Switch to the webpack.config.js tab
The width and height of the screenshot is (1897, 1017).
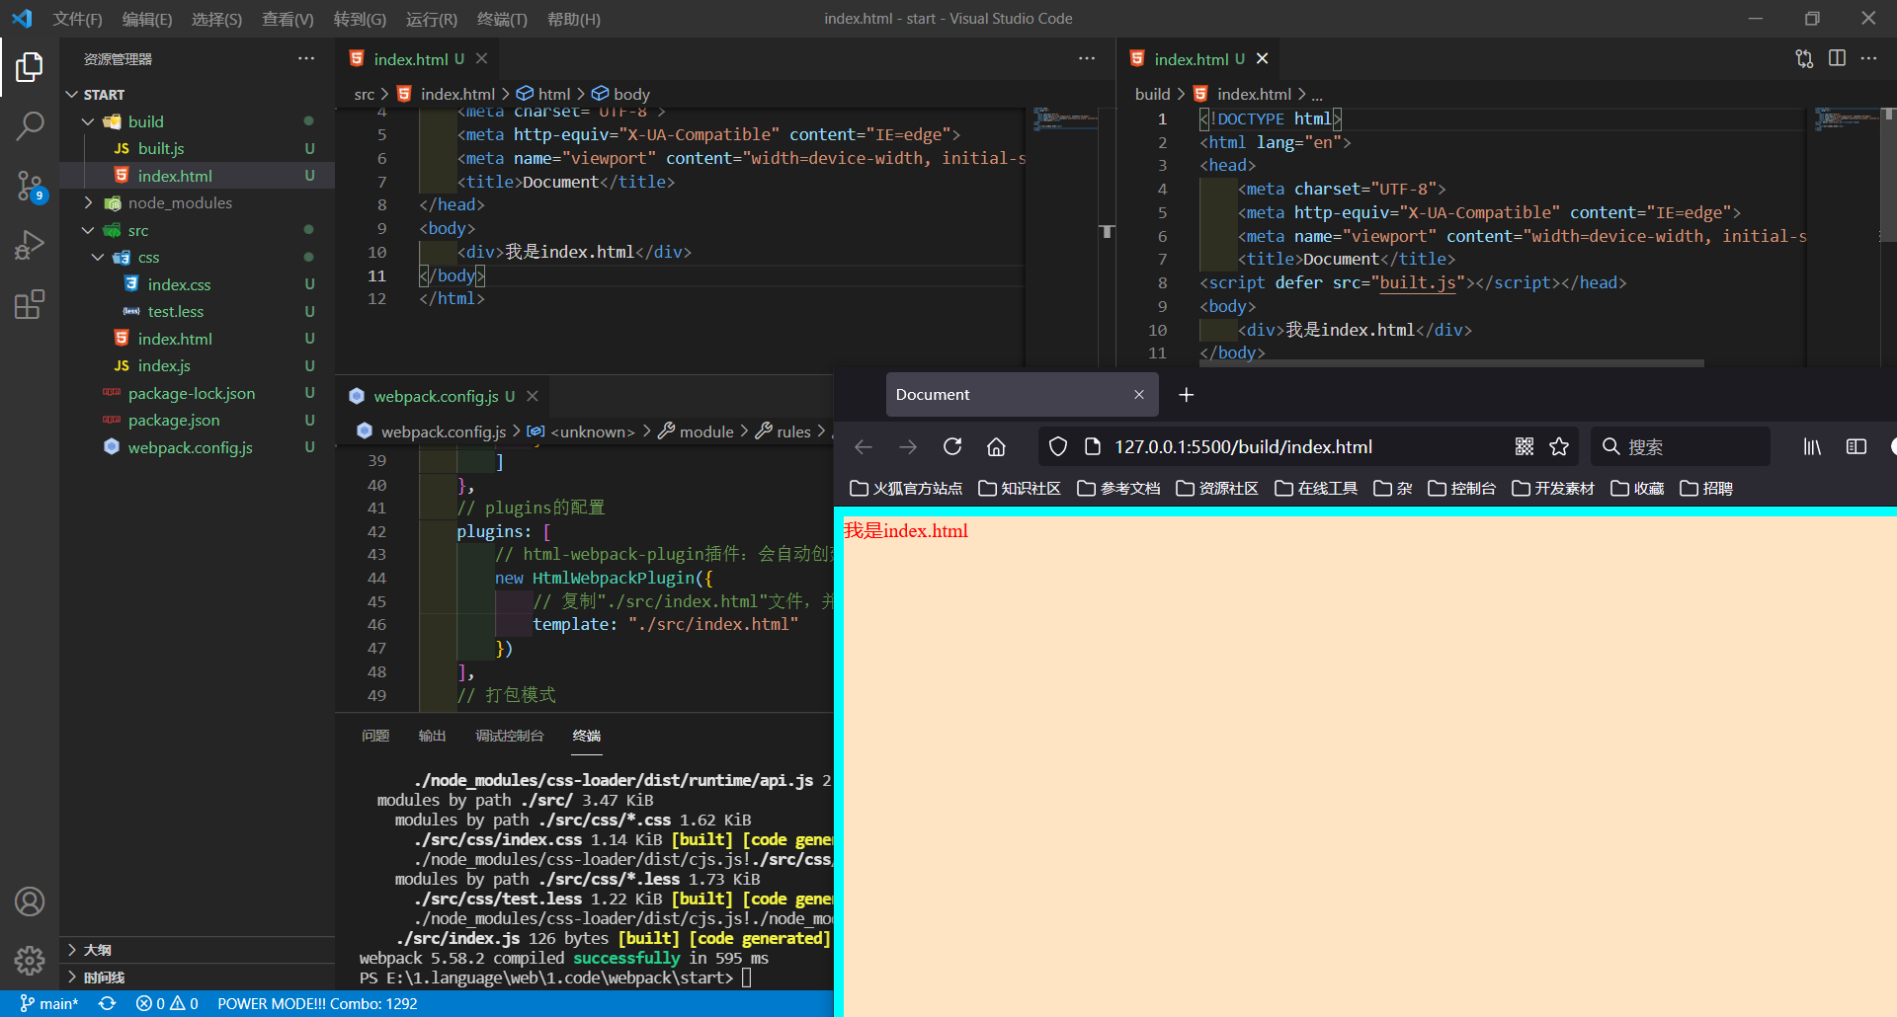[x=435, y=396]
